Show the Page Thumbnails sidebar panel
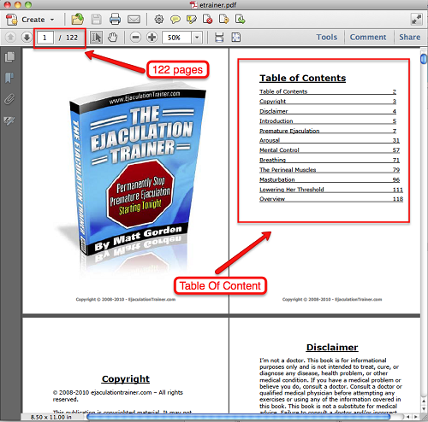428x422 pixels. 9,57
